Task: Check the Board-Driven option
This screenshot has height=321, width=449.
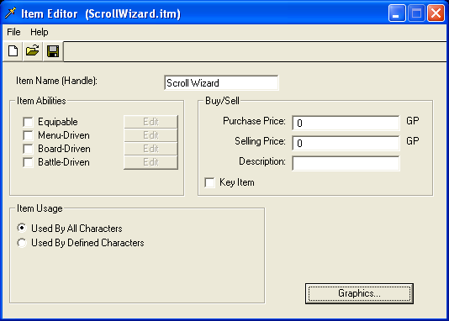Action: (x=28, y=149)
